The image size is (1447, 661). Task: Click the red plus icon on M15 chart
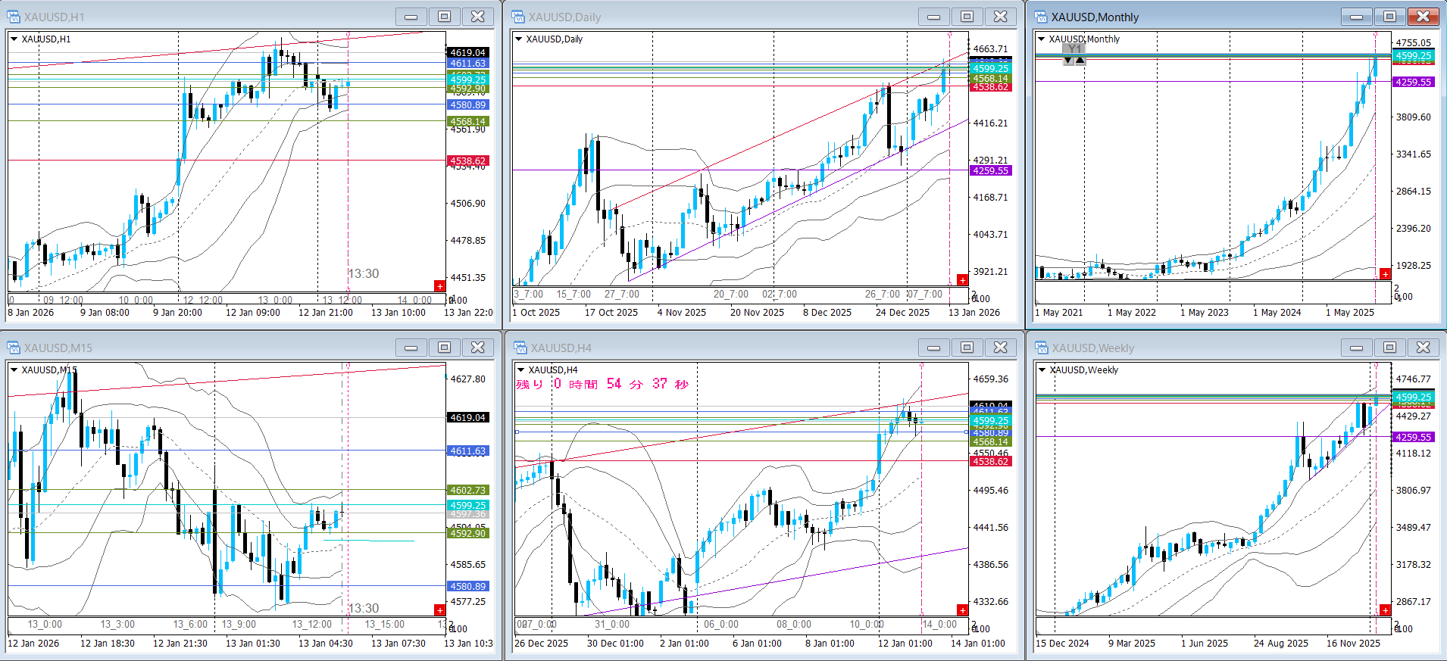click(x=439, y=610)
